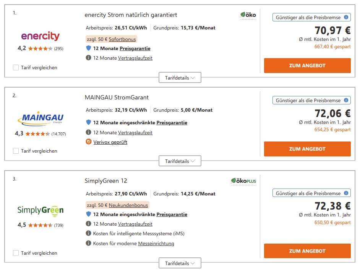
Task: Open the Sofortbonus link
Action: pos(122,39)
